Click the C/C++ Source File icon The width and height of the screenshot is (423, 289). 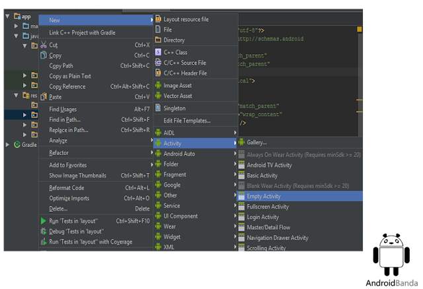click(x=159, y=63)
